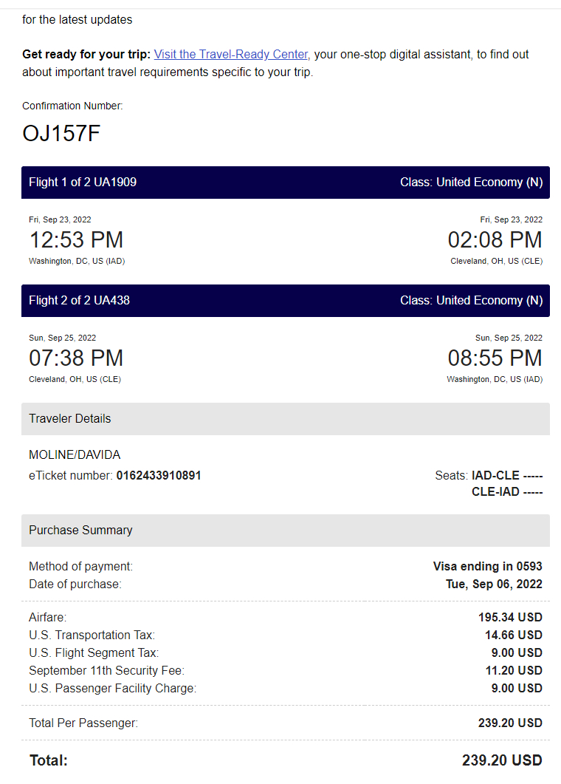
Task: Open the Visit the Travel-Ready Center link
Action: coord(231,54)
